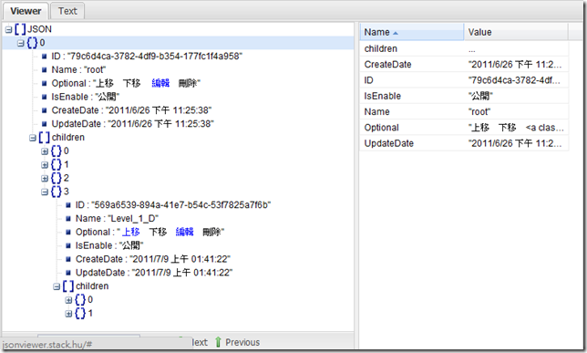587x353 pixels.
Task: Click the Value column header
Action: (516, 32)
